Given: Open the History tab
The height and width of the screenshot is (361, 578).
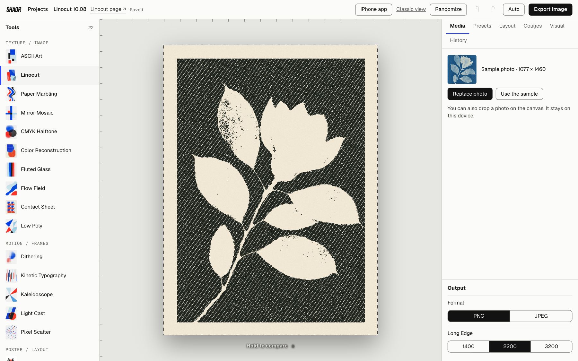Looking at the screenshot, I should pyautogui.click(x=458, y=40).
